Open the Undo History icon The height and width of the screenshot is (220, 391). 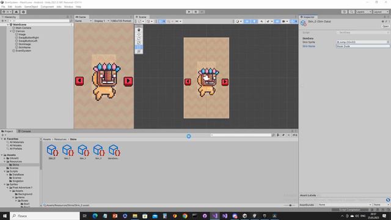click(344, 12)
